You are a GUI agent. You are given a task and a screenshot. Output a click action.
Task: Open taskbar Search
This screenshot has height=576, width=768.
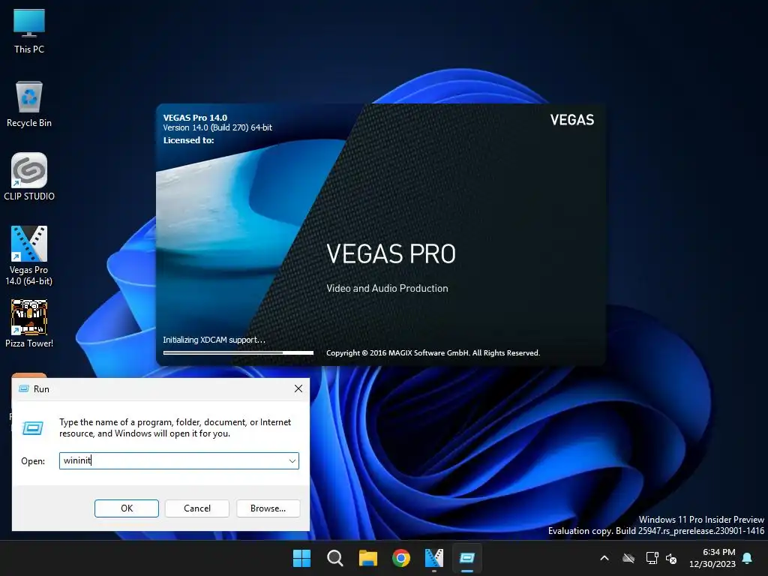[x=335, y=558]
